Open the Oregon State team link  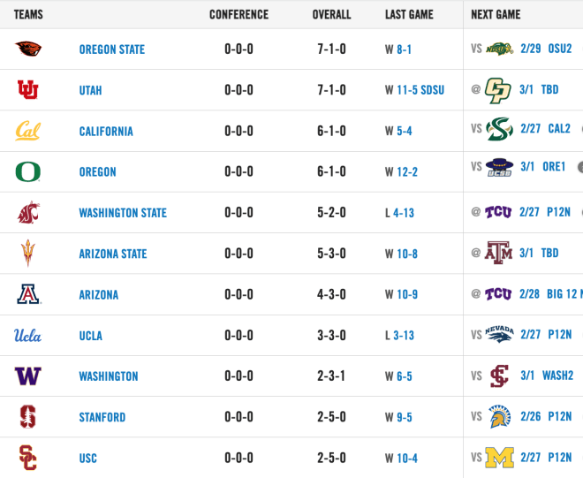click(112, 49)
